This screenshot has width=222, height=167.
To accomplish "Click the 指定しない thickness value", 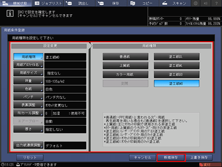I will [x=65, y=129].
